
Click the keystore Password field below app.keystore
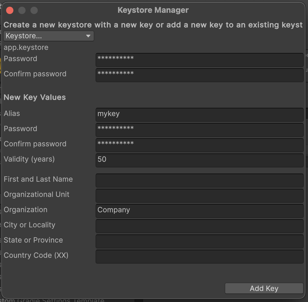[199, 60]
